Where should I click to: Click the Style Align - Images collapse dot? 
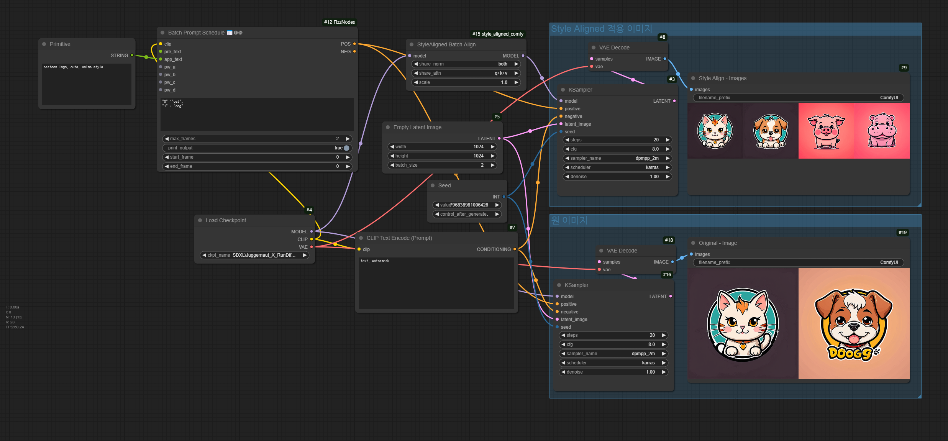693,78
